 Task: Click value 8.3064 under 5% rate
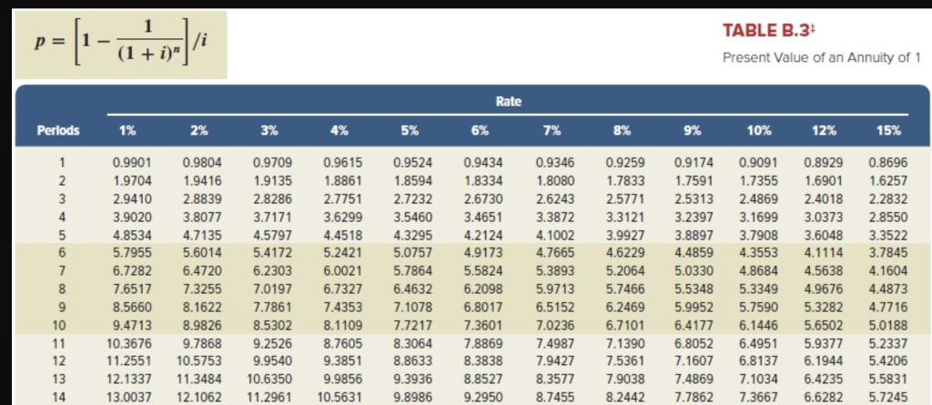[413, 342]
